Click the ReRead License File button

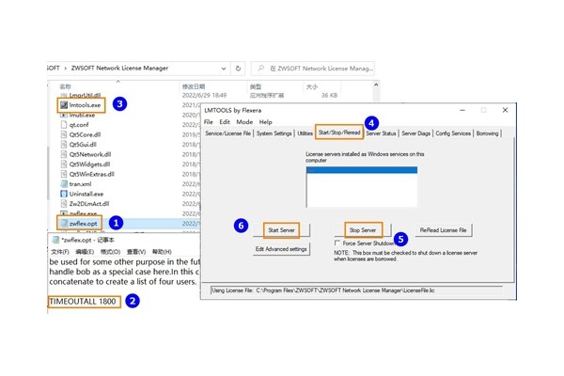tap(443, 230)
